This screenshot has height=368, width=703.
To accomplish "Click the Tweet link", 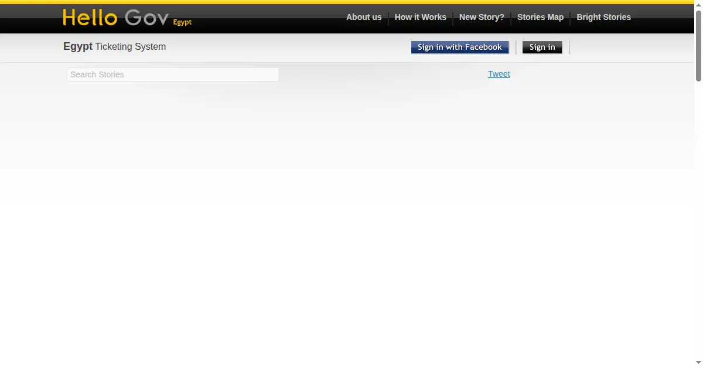I will [499, 74].
